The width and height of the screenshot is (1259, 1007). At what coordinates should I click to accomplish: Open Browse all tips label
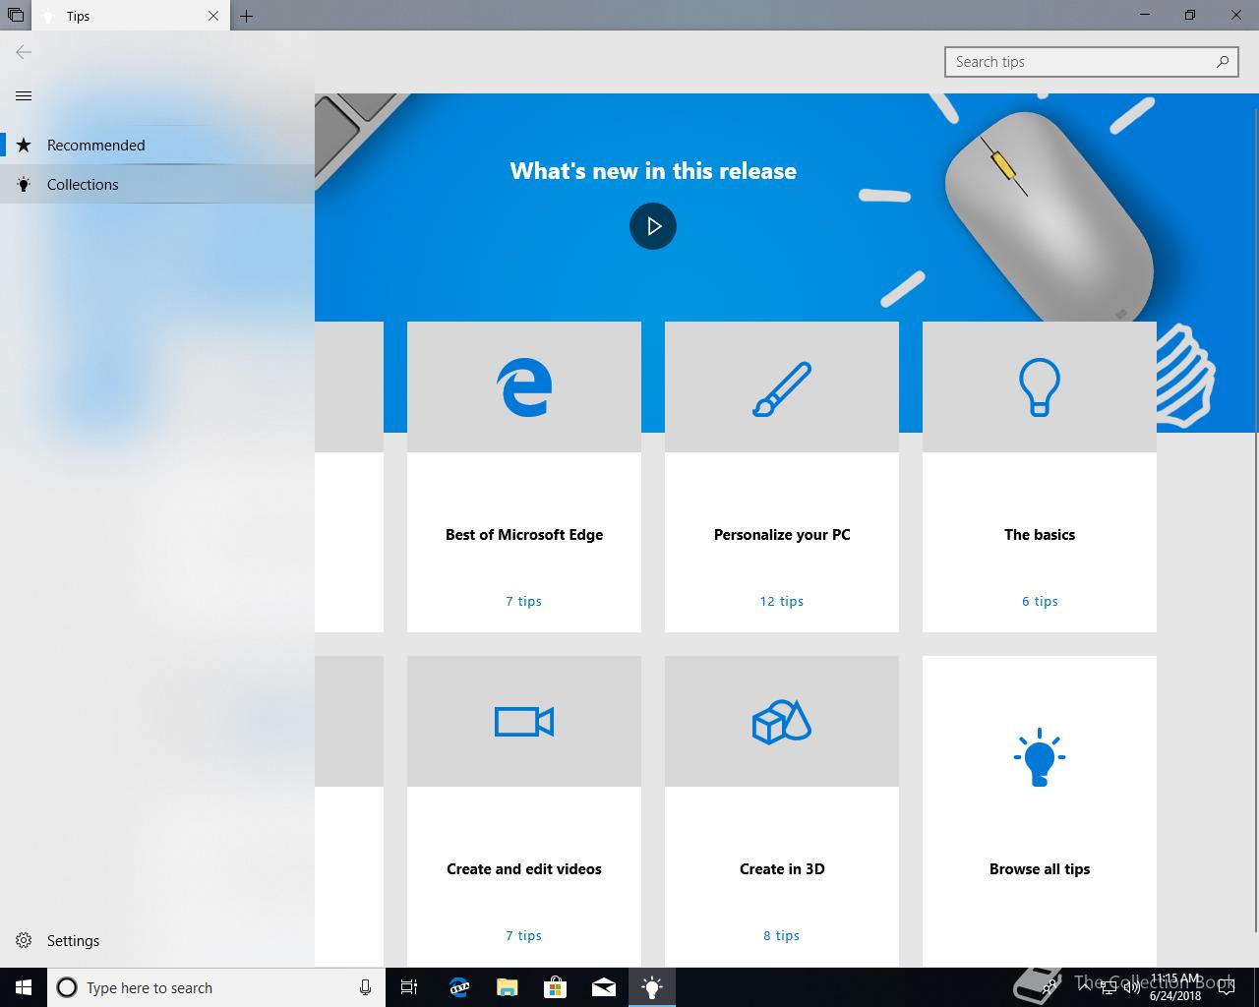coord(1040,869)
